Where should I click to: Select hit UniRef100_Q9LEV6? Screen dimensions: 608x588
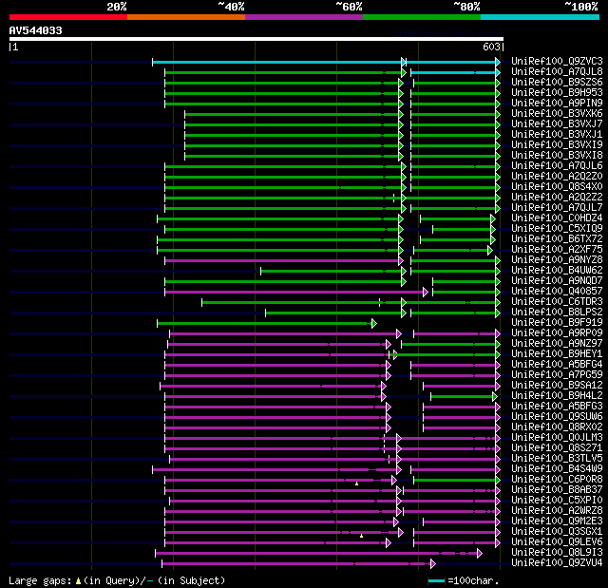(x=557, y=542)
